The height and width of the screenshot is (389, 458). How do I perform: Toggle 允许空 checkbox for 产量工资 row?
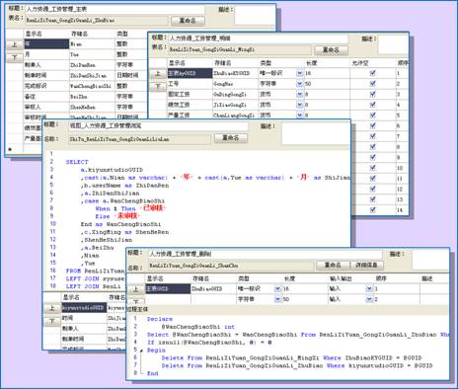coord(372,116)
